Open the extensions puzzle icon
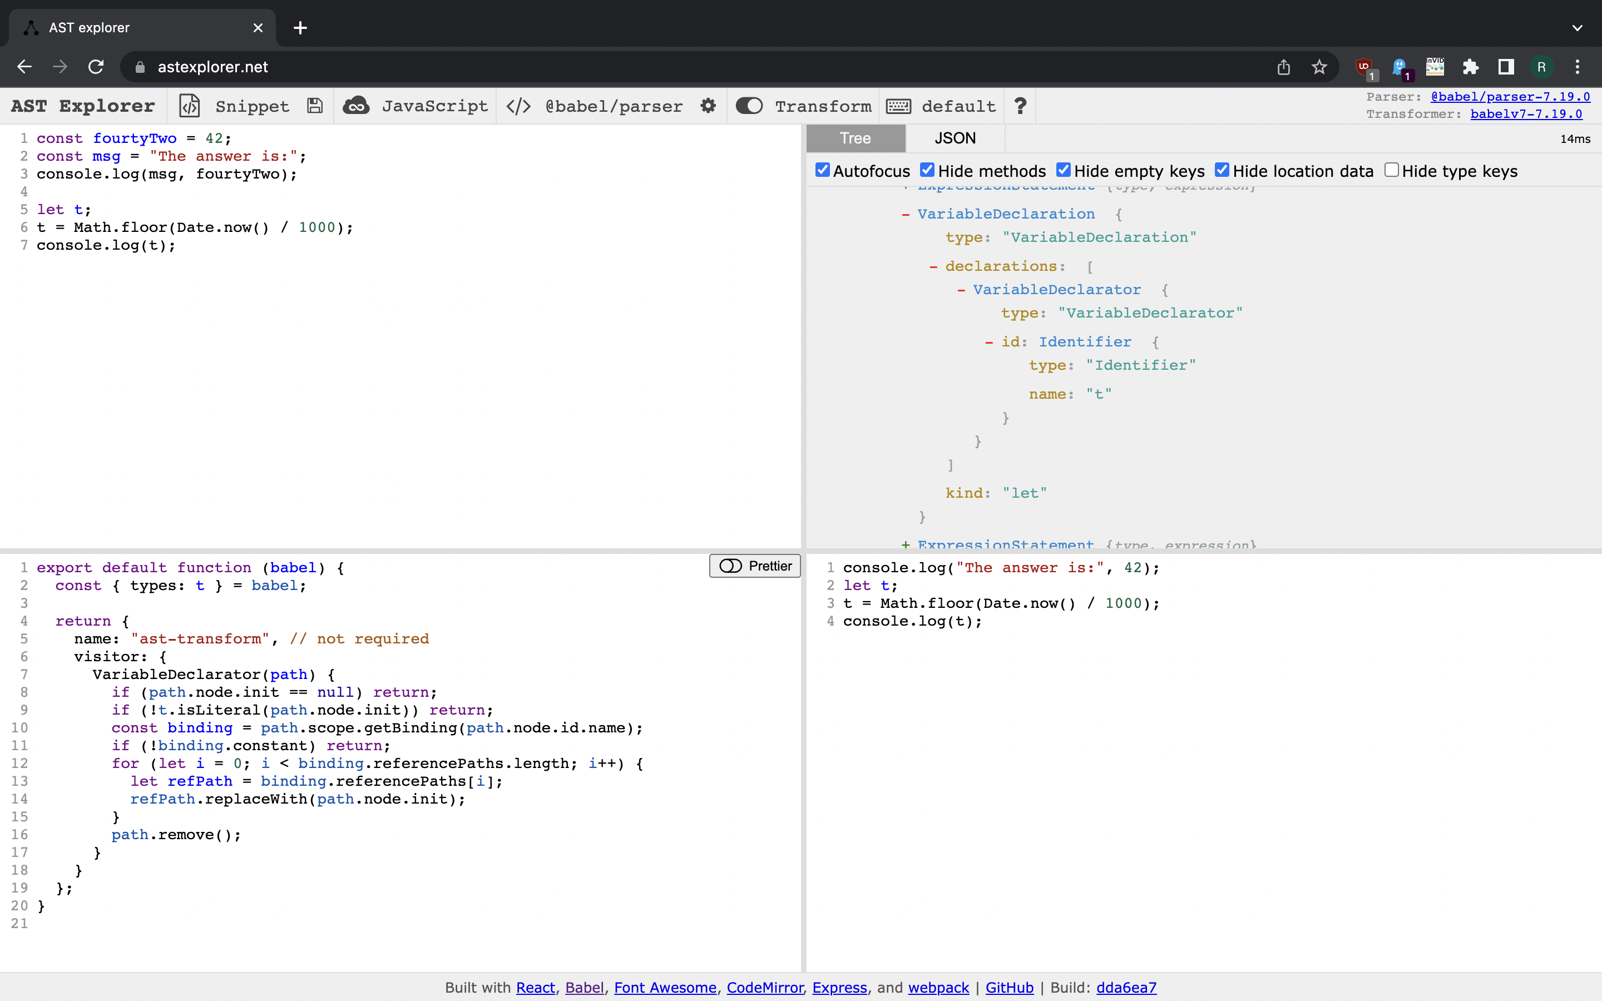The width and height of the screenshot is (1602, 1001). point(1470,67)
